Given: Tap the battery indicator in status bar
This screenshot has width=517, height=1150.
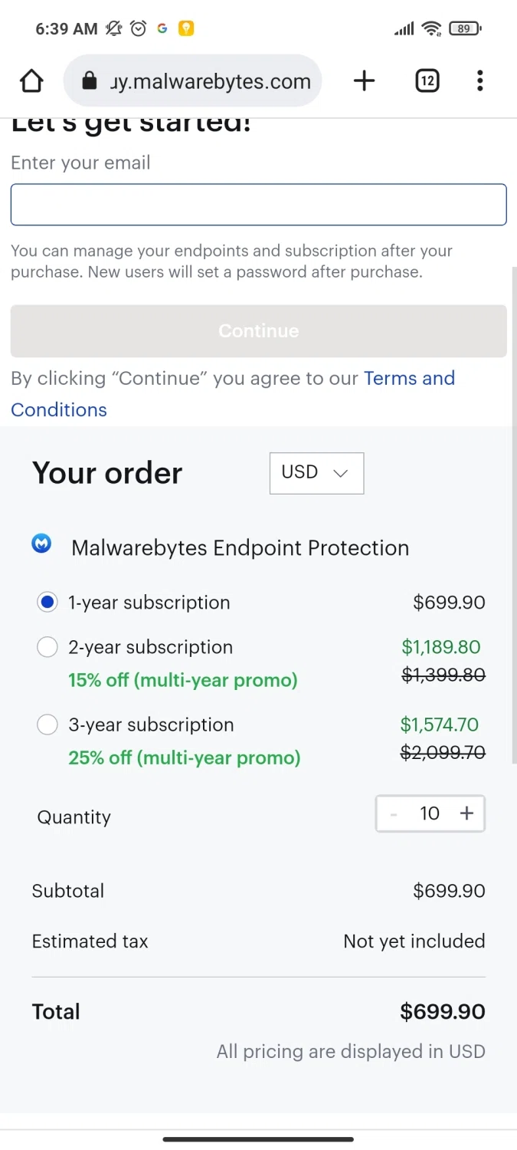Looking at the screenshot, I should (465, 28).
